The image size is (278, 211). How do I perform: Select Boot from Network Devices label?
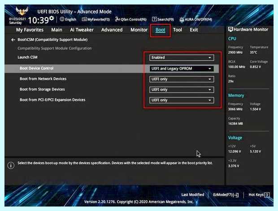pyautogui.click(x=43, y=79)
